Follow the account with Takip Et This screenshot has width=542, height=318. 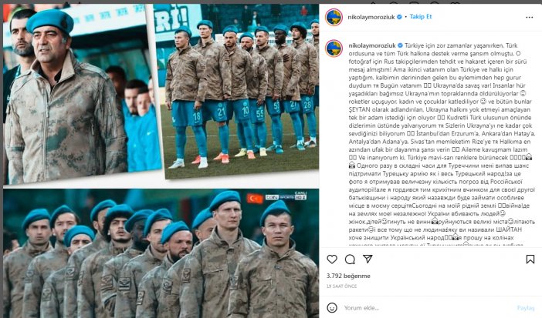pyautogui.click(x=420, y=17)
